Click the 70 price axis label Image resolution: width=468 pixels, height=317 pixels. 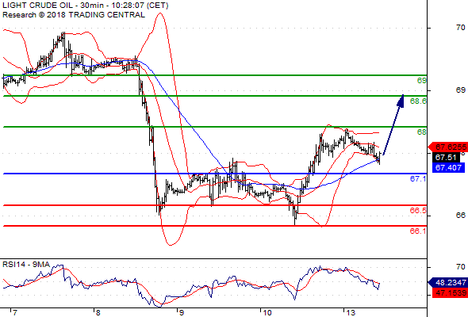(x=461, y=28)
